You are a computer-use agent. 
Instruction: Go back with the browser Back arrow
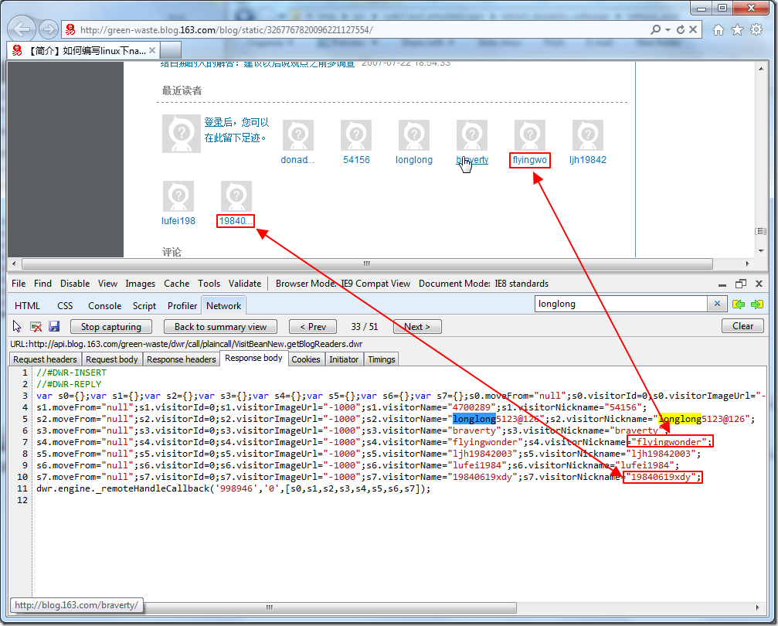click(x=22, y=29)
